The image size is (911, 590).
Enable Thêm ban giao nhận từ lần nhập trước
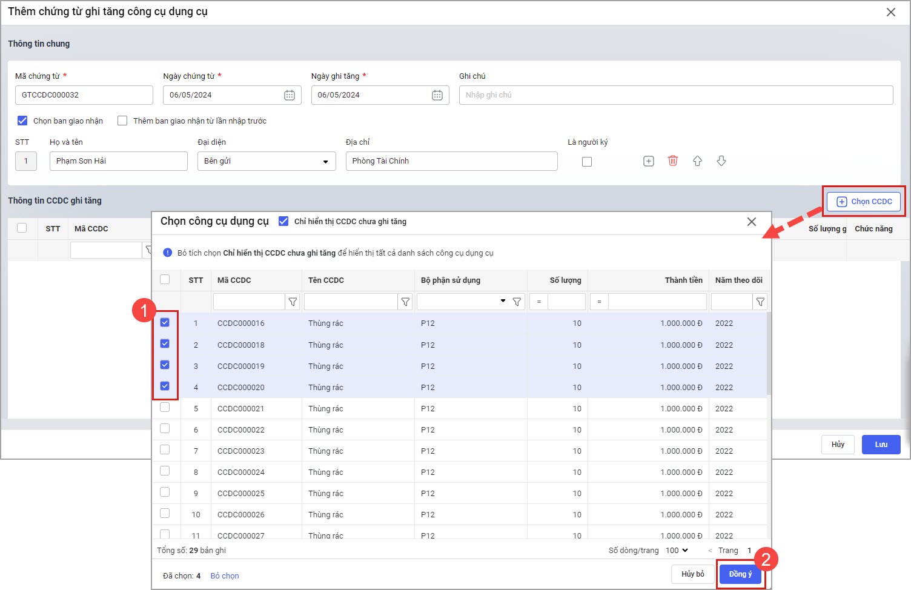[x=122, y=121]
